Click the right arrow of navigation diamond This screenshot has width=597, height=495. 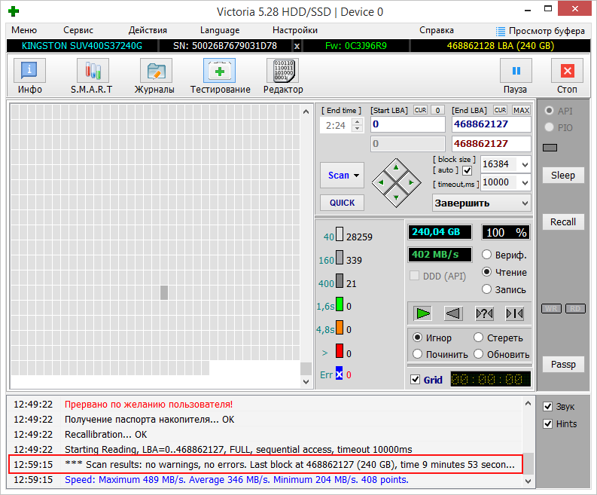[411, 182]
